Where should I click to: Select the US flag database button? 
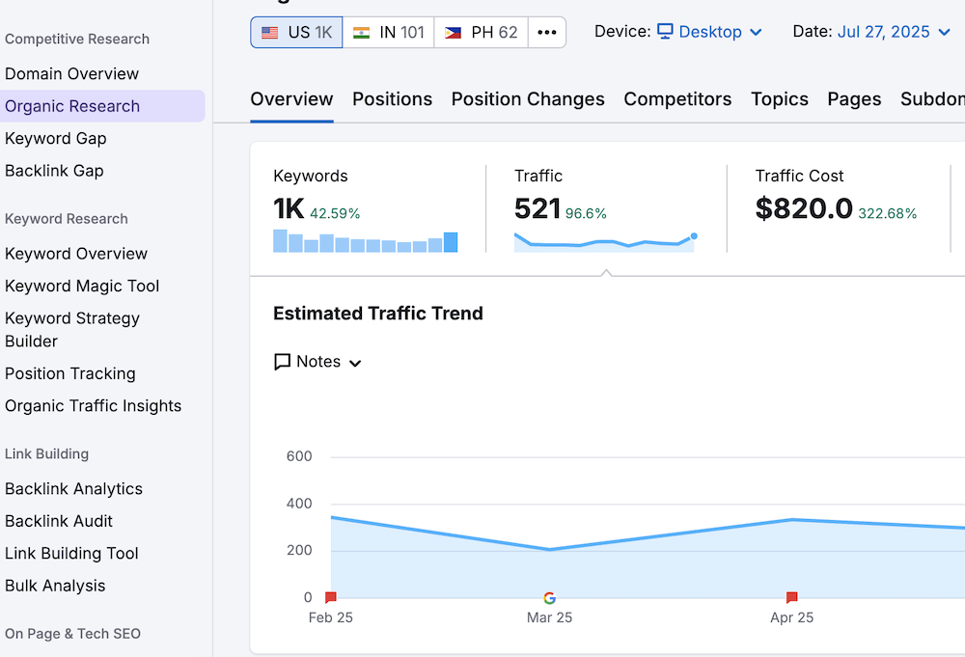point(296,32)
